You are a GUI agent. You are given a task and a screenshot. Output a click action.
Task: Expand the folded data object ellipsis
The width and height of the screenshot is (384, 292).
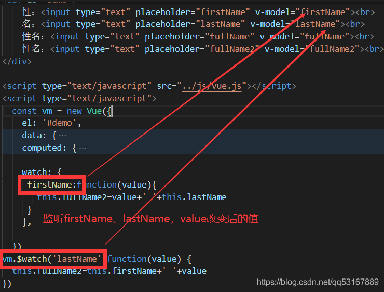(63, 135)
